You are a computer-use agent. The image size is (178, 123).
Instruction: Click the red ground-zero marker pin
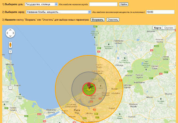89,86
